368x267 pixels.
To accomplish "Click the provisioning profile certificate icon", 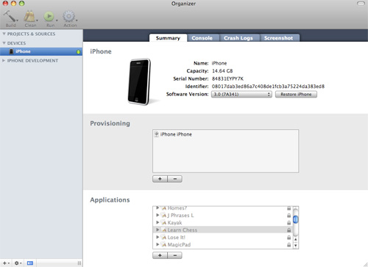I will [157, 134].
